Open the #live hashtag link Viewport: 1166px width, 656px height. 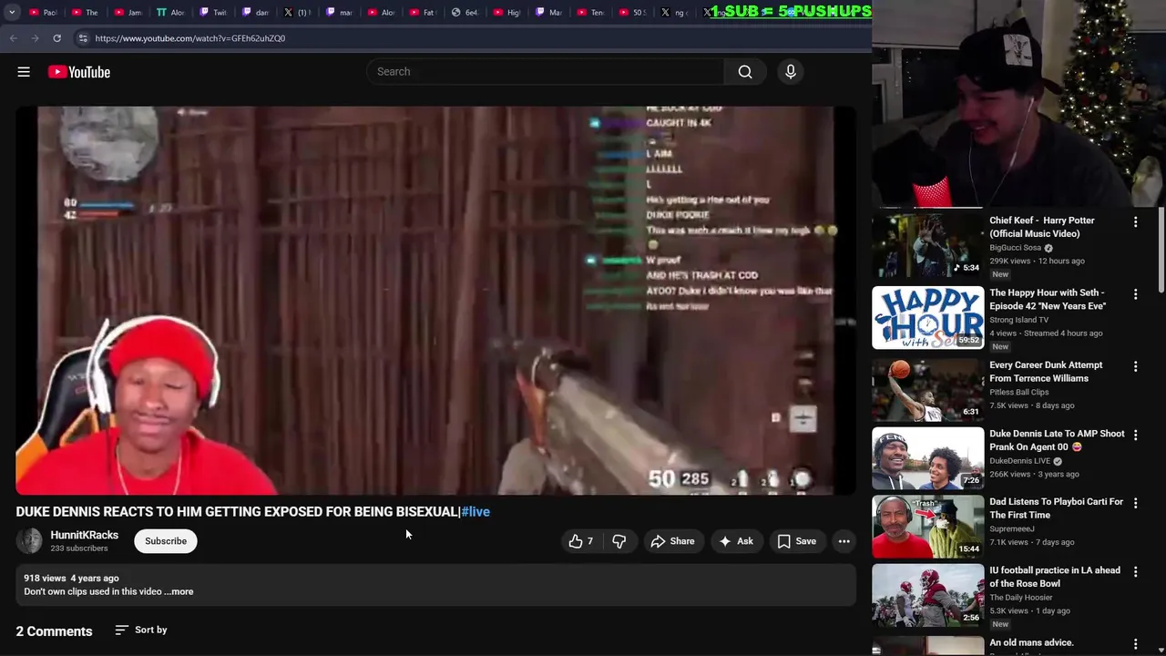click(476, 512)
